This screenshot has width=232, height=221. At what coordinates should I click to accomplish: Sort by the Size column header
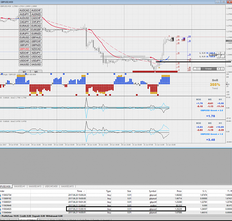(x=129, y=191)
